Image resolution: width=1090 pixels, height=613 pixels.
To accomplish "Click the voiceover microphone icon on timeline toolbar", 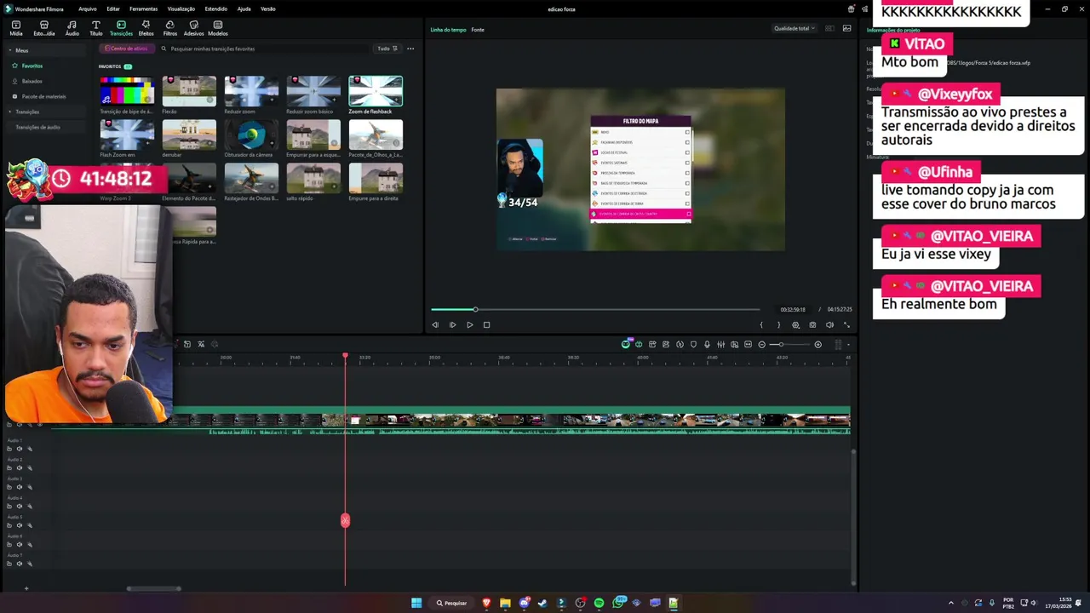I will tap(707, 344).
